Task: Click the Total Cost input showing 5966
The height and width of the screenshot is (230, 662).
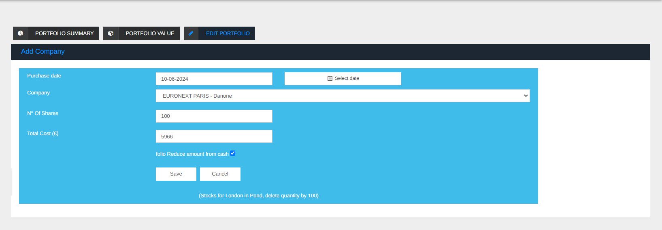Action: [214, 136]
